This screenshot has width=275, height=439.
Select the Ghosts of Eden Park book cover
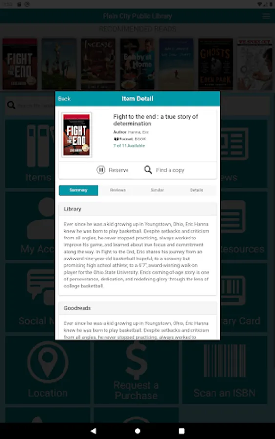[x=215, y=64]
